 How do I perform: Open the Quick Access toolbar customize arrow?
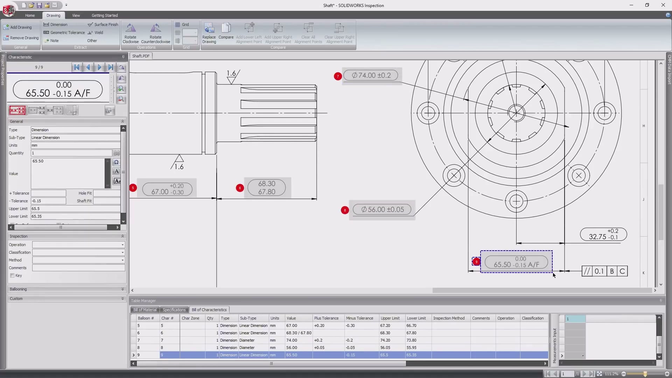(x=66, y=5)
